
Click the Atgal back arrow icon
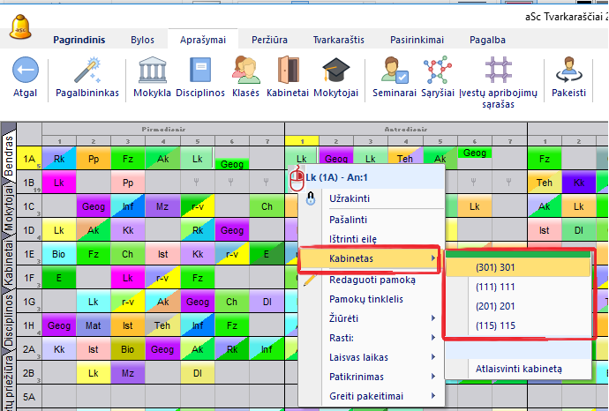(26, 71)
